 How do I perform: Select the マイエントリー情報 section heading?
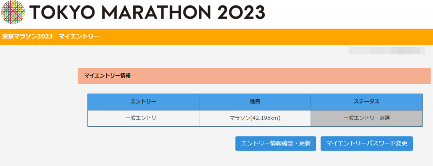107,76
